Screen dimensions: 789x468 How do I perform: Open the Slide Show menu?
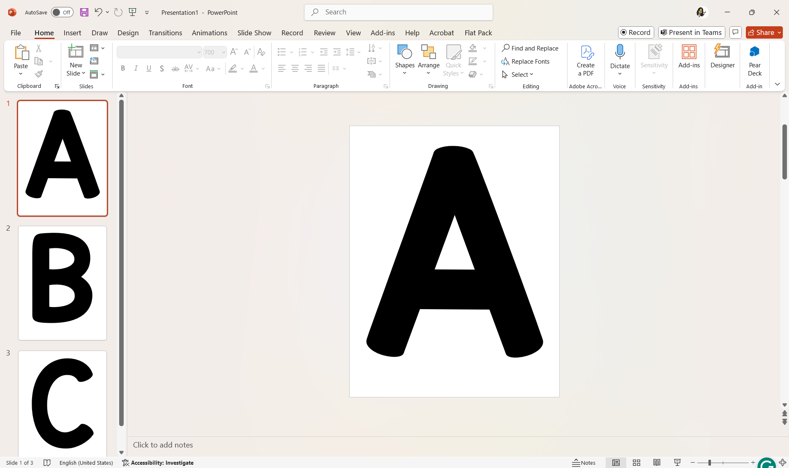(x=254, y=33)
